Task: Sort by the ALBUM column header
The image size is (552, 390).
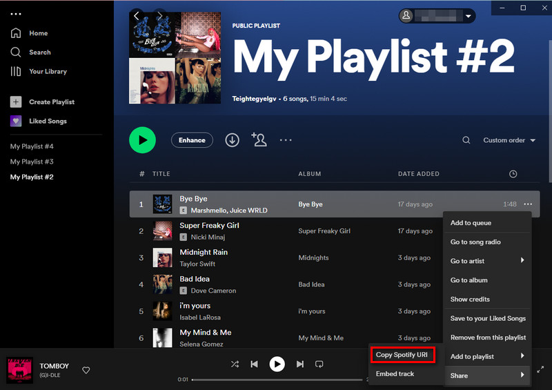Action: click(309, 174)
